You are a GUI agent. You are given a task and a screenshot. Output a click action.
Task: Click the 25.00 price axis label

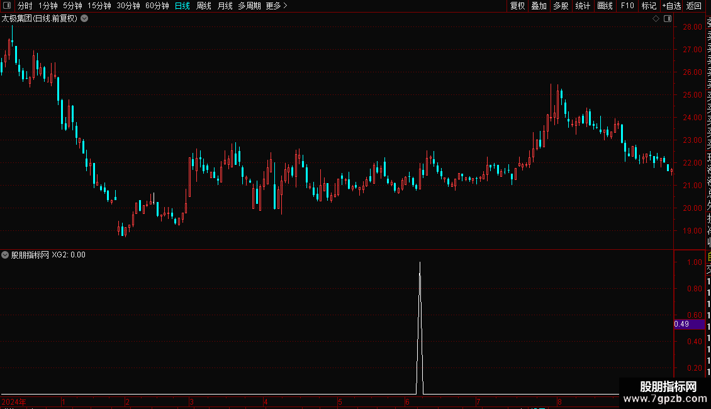coord(692,95)
